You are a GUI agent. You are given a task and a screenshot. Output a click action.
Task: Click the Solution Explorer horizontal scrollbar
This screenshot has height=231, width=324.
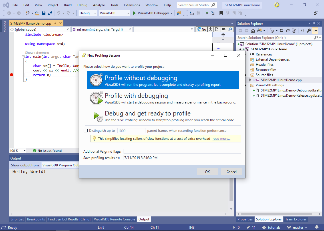click(x=276, y=214)
